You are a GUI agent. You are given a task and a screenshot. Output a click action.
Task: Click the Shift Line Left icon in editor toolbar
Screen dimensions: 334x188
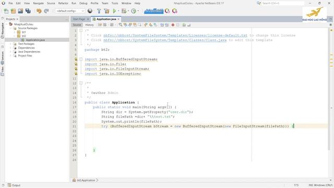[x=162, y=25]
